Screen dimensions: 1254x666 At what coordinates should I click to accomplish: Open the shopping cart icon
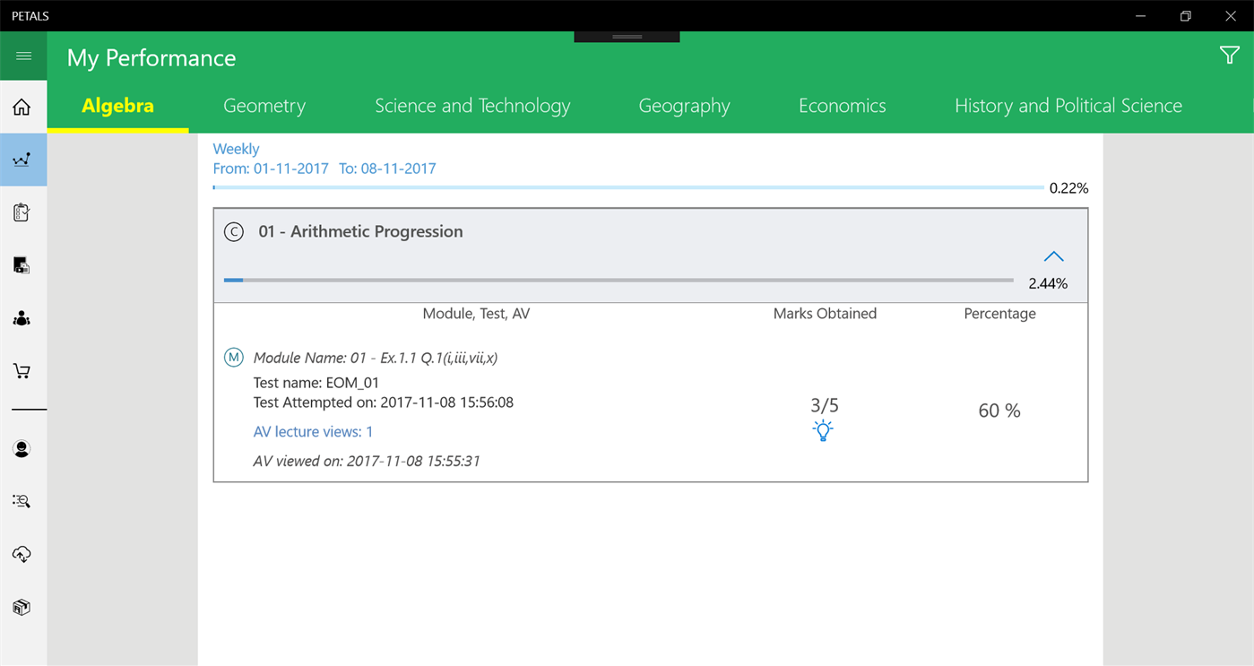tap(22, 370)
